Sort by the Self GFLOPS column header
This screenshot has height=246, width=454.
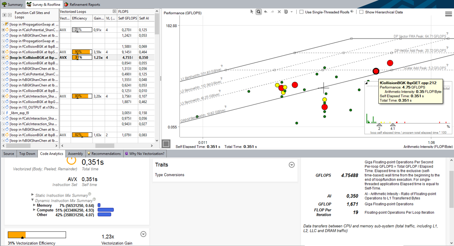tap(127, 18)
